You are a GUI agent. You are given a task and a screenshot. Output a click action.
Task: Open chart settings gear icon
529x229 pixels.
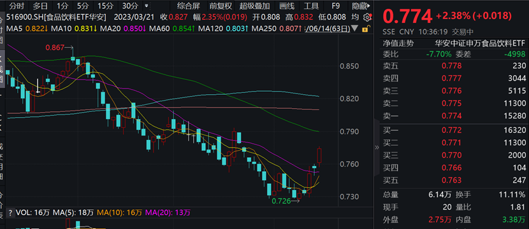366,17
